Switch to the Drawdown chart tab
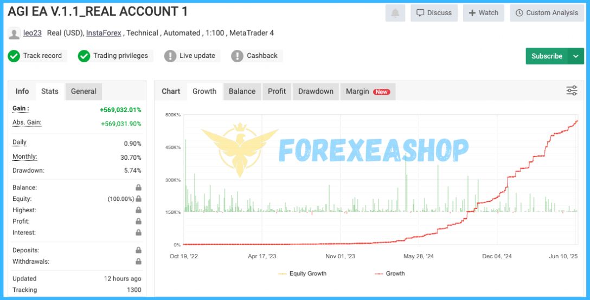This screenshot has height=300, width=590. pos(316,92)
